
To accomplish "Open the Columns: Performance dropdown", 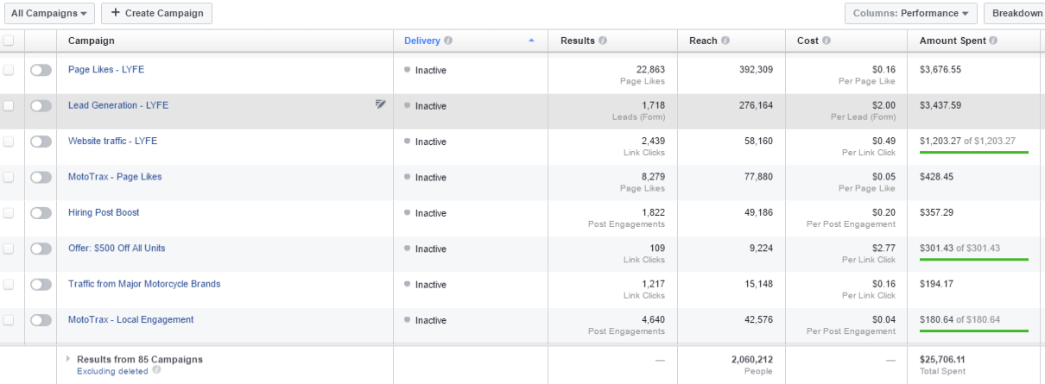I will [x=910, y=13].
